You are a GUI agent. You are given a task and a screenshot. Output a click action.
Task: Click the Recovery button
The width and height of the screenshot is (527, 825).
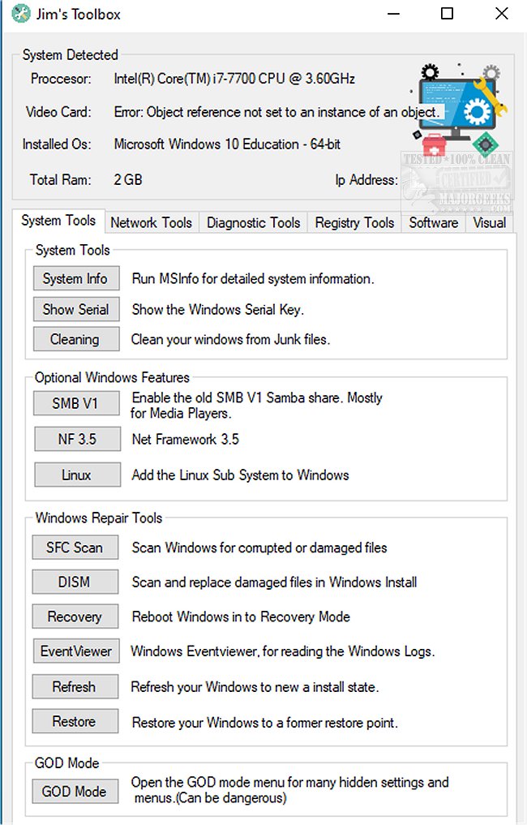click(x=75, y=617)
